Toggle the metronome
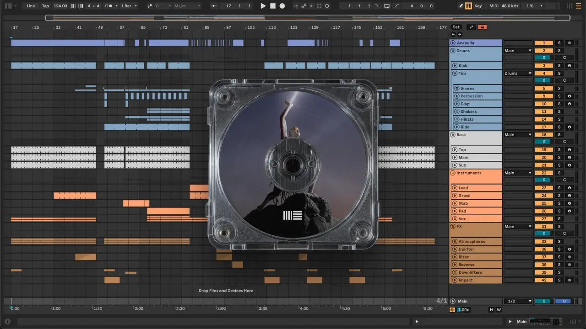The image size is (586, 329). pos(109,6)
